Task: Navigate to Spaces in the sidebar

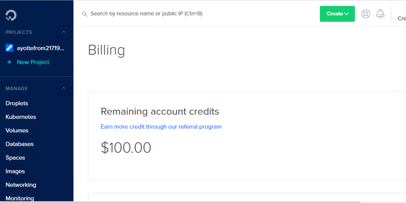Action: pyautogui.click(x=15, y=158)
